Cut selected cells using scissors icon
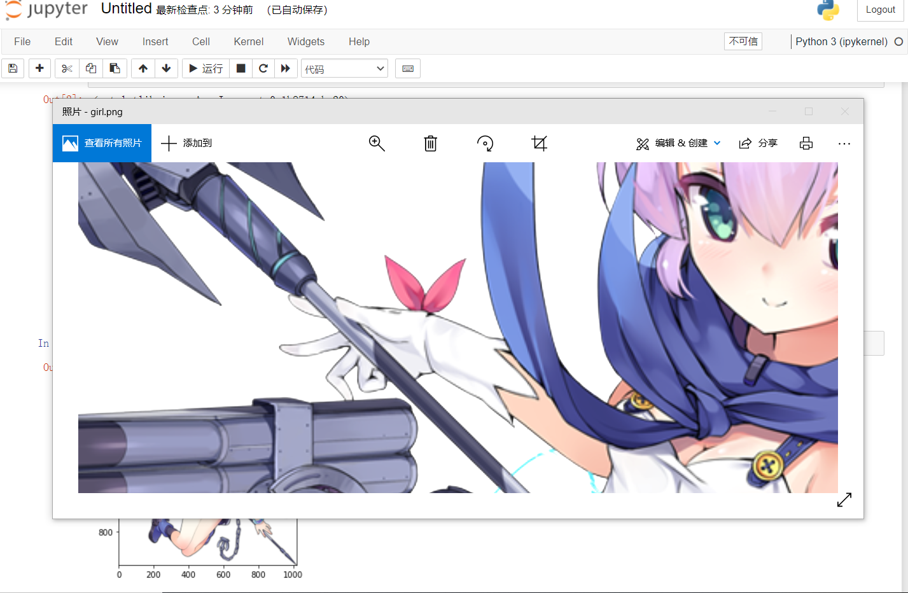908x593 pixels. click(x=67, y=68)
